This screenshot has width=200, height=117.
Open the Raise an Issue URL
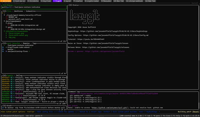[105, 43]
